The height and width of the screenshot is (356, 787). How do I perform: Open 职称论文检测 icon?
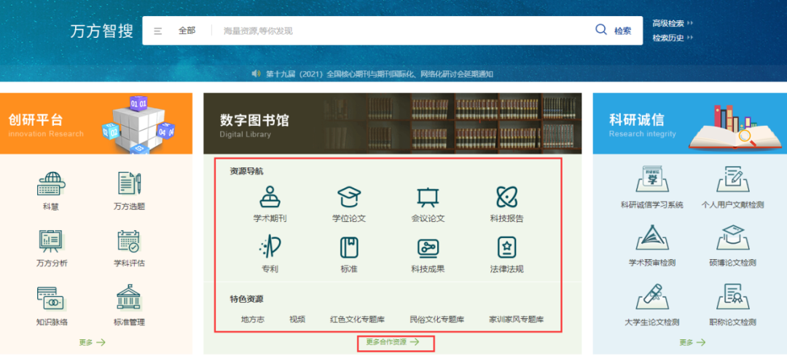coord(732,297)
